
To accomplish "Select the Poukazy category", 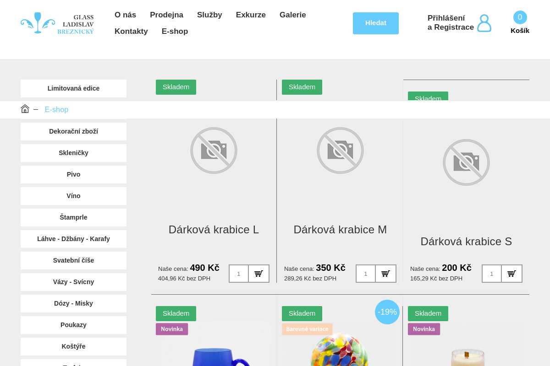I will point(73,325).
